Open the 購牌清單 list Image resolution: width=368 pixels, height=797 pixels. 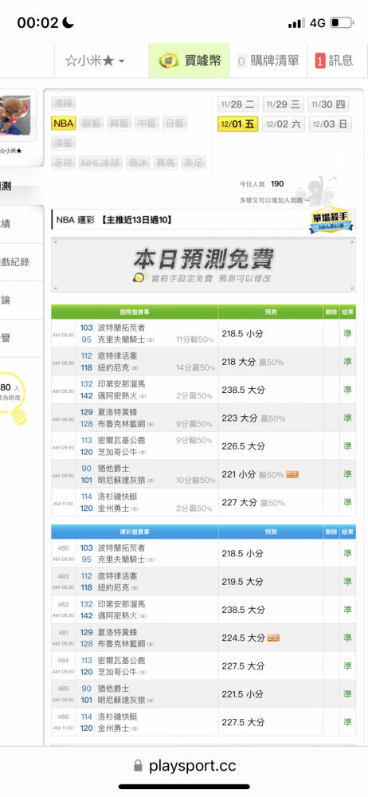268,61
